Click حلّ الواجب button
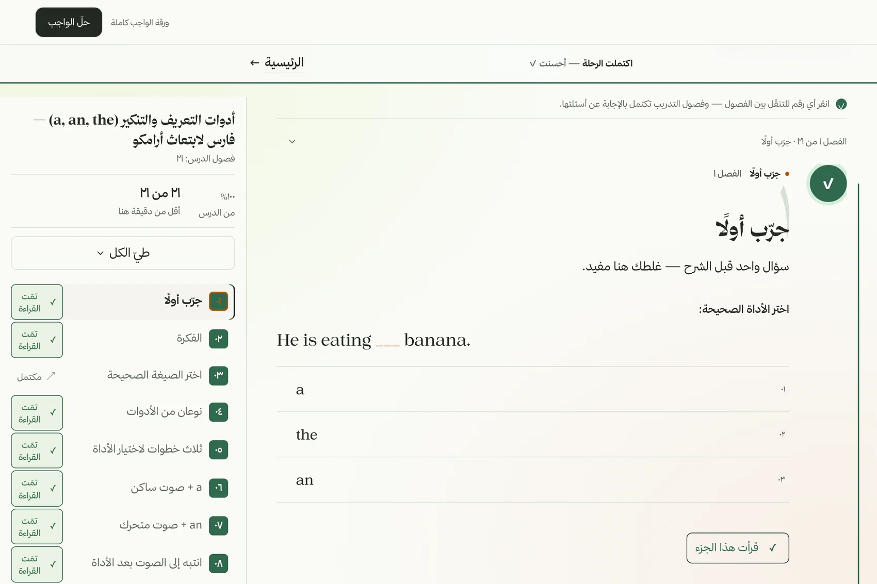The height and width of the screenshot is (584, 877). (69, 22)
